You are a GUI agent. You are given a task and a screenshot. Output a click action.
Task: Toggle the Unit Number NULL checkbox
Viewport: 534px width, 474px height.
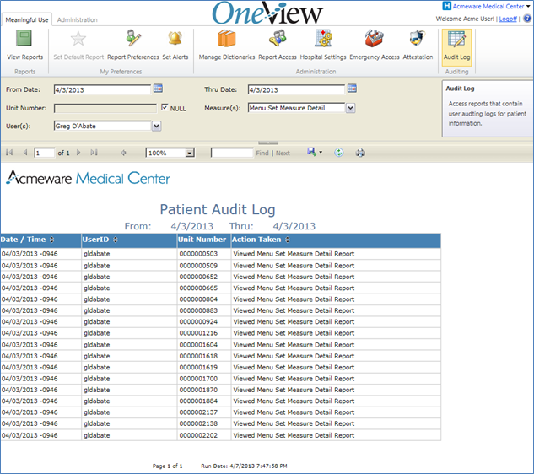[x=165, y=108]
